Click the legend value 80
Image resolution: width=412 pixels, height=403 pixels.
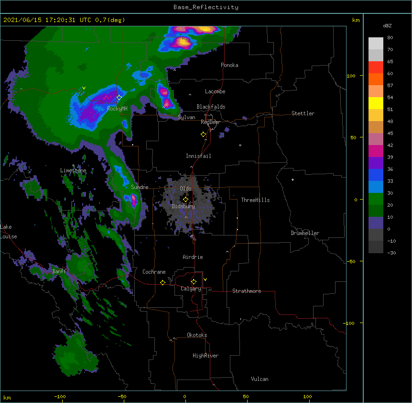coord(390,38)
